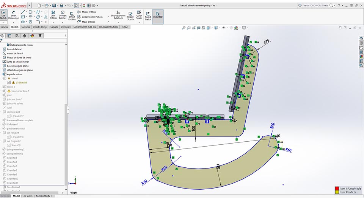Screen dimensions: 364x198
Task: Select the Corner Rectangle tool
Action: pos(23,17)
